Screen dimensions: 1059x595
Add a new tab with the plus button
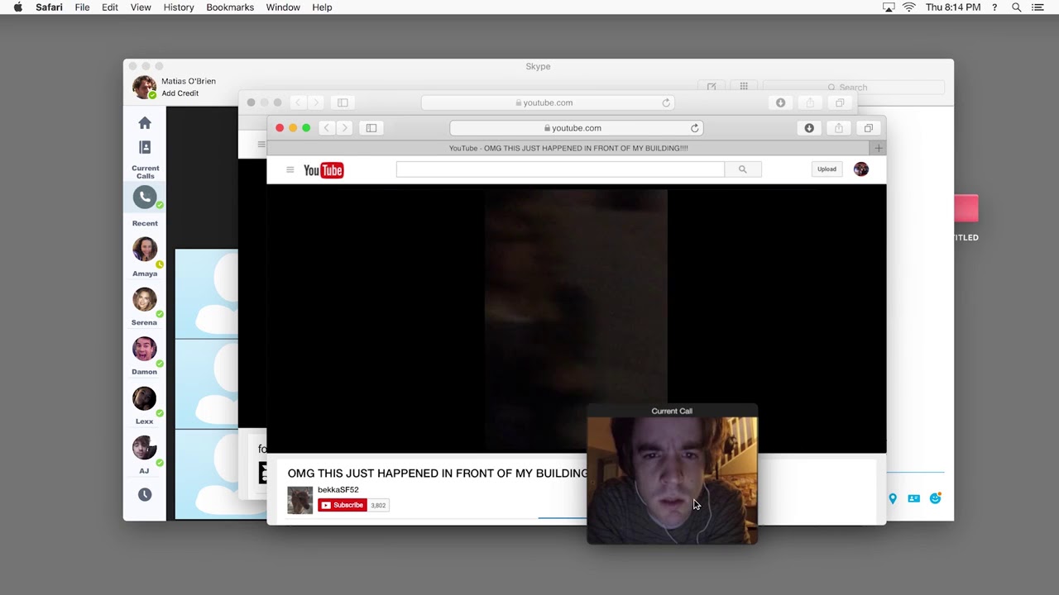click(x=879, y=149)
